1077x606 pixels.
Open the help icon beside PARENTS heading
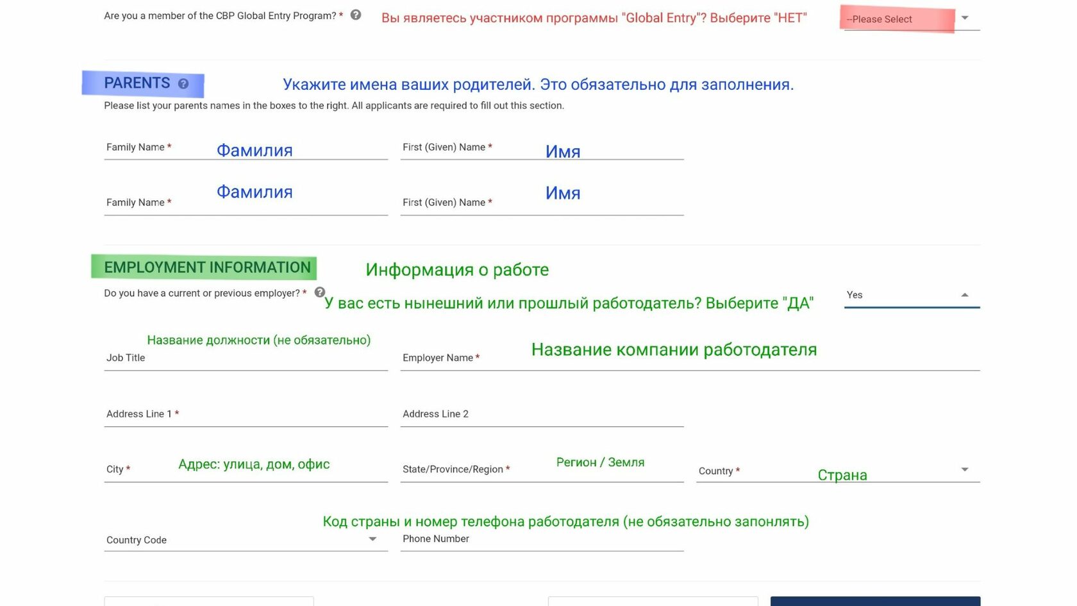tap(183, 84)
